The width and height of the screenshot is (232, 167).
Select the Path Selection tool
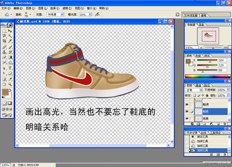click(4, 68)
